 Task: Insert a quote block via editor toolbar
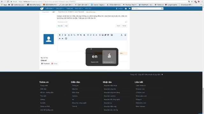(x=108, y=35)
